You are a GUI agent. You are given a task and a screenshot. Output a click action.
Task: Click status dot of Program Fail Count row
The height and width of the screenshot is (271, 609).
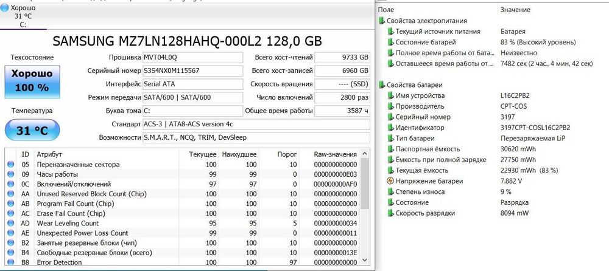pos(10,204)
